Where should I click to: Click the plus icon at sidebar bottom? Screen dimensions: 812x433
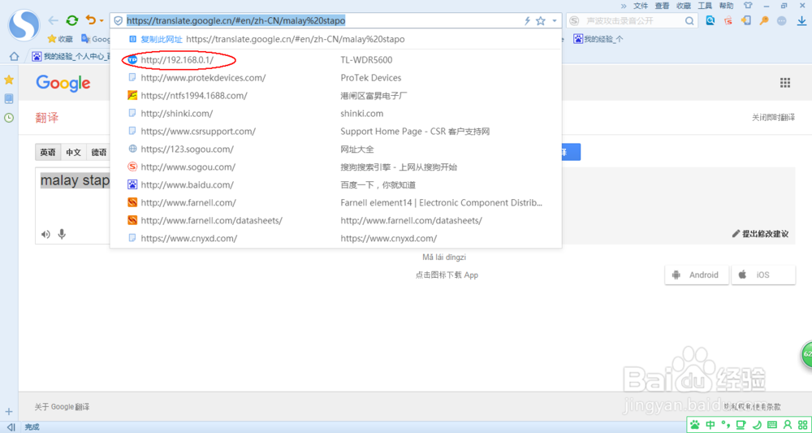pos(9,412)
